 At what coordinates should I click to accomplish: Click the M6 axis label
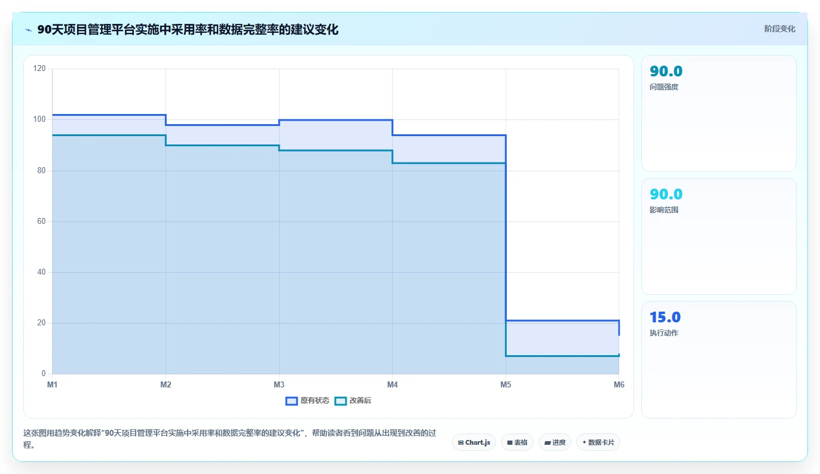[x=619, y=384]
